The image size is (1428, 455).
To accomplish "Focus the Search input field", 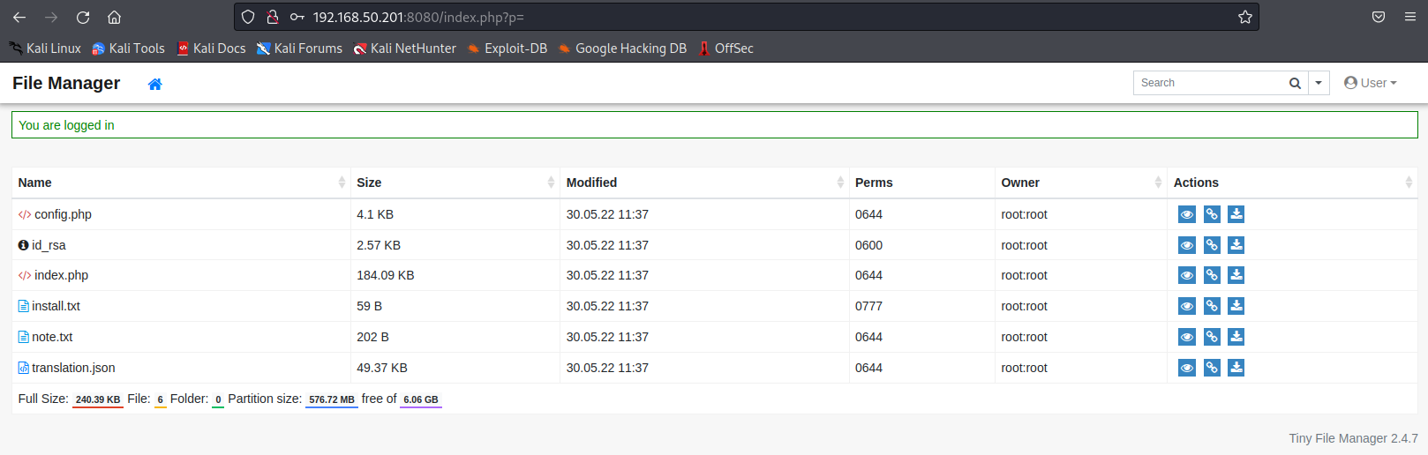I will point(1209,83).
